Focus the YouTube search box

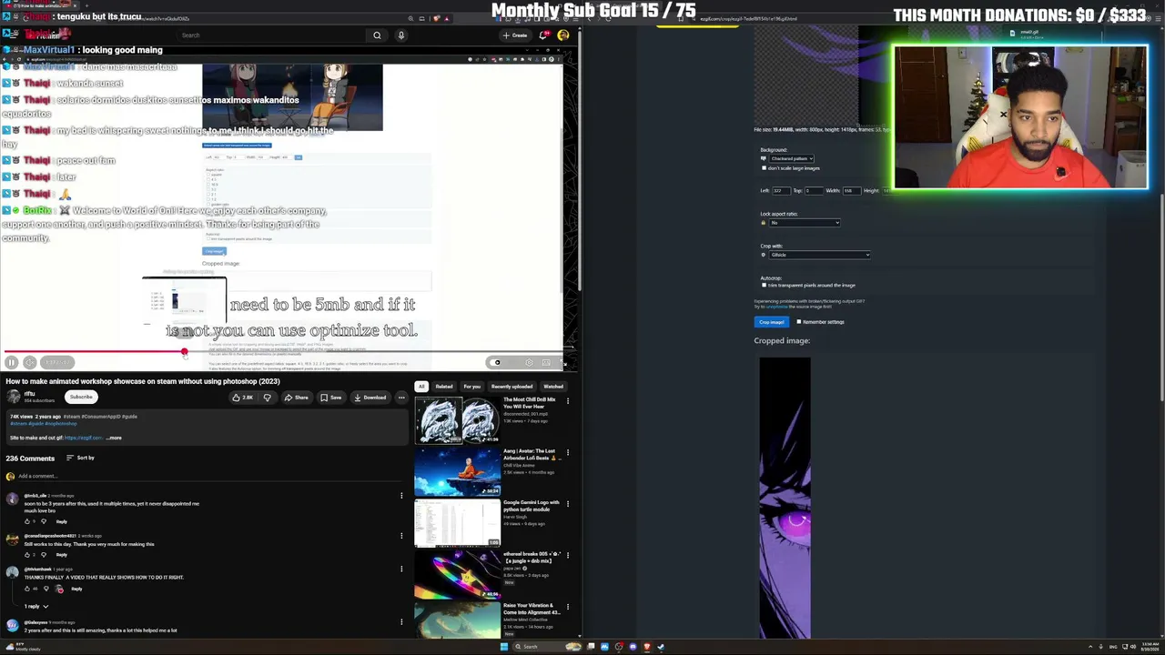point(273,35)
